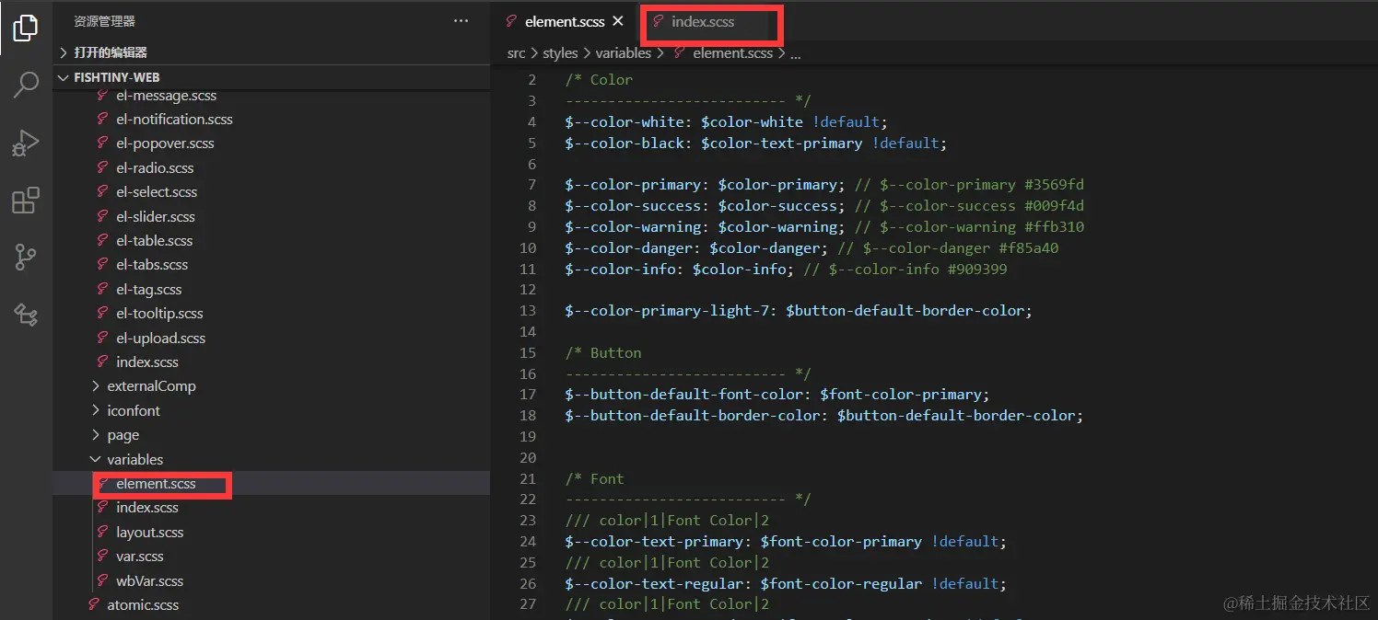Click sass icon beside el-notification.scss
The image size is (1378, 620).
pos(103,119)
